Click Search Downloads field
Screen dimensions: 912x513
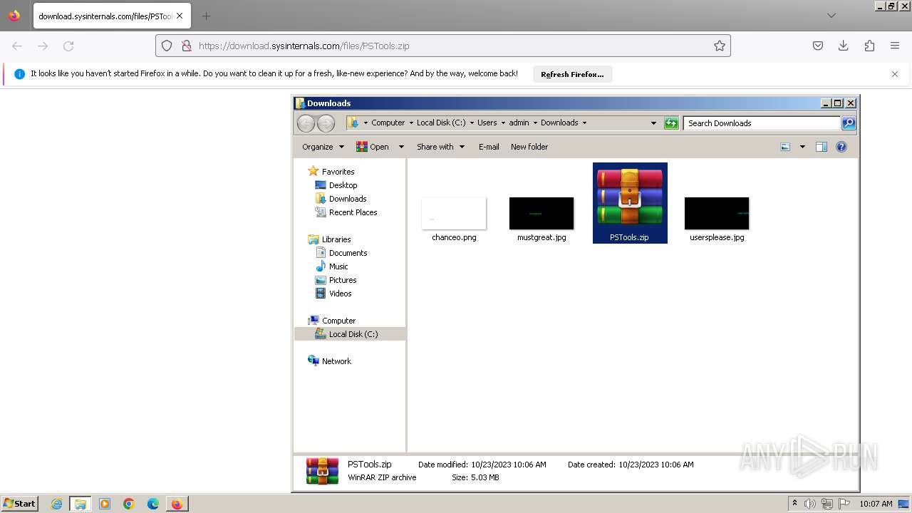click(x=761, y=123)
